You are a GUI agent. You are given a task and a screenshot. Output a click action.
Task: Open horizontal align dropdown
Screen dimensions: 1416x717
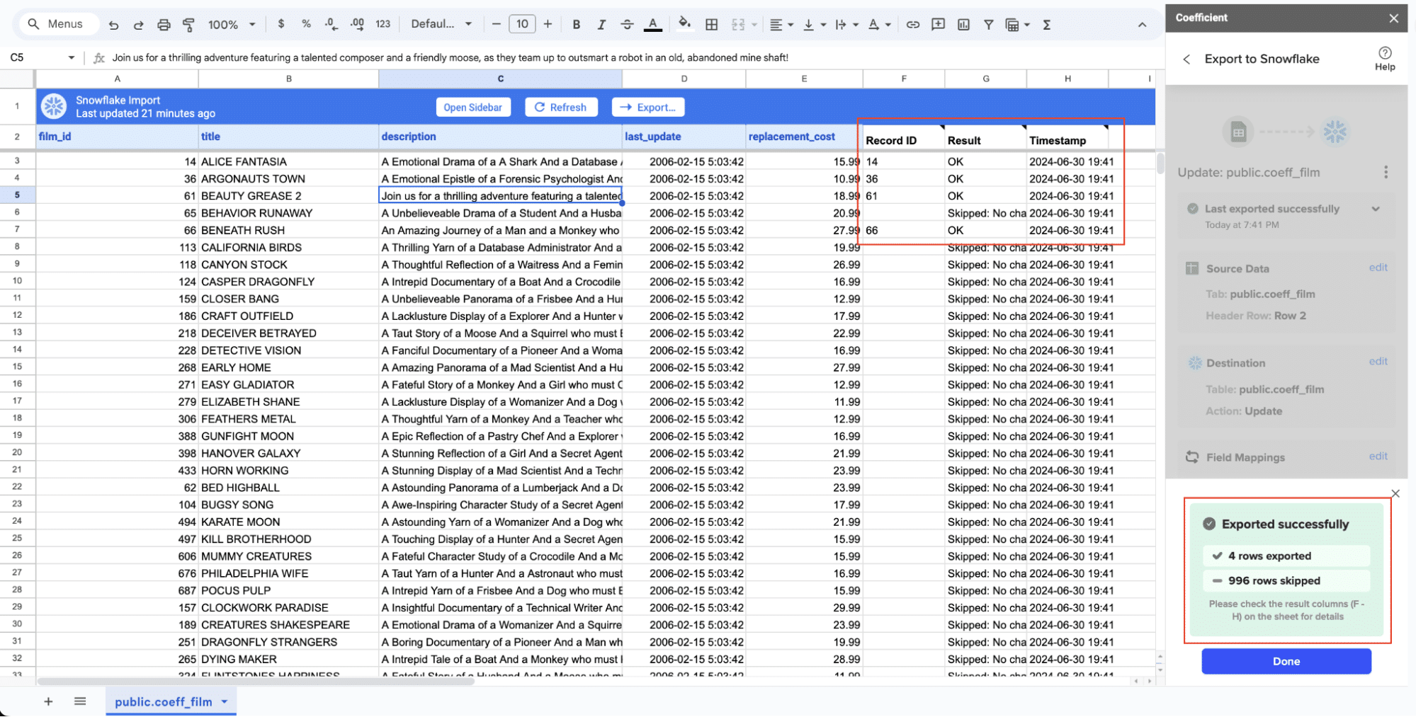point(781,25)
